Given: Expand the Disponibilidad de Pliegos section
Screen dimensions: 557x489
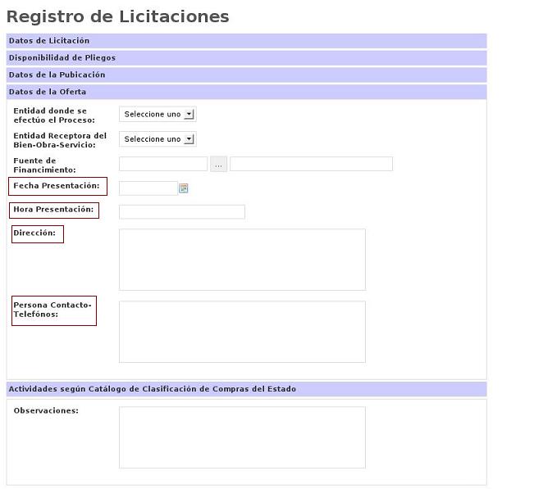Looking at the screenshot, I should click(62, 58).
